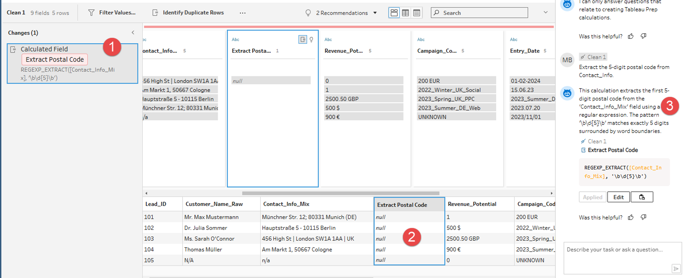Click thumbs up under the Extract Postal Code answer

click(631, 217)
